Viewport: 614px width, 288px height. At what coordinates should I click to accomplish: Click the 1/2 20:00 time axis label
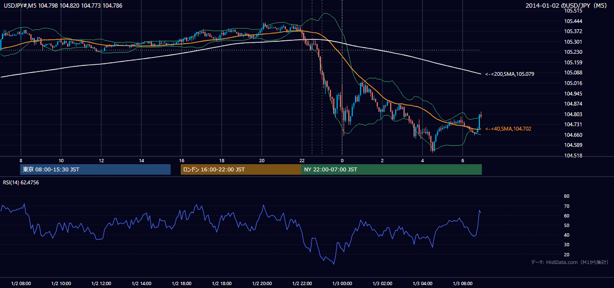(262, 284)
